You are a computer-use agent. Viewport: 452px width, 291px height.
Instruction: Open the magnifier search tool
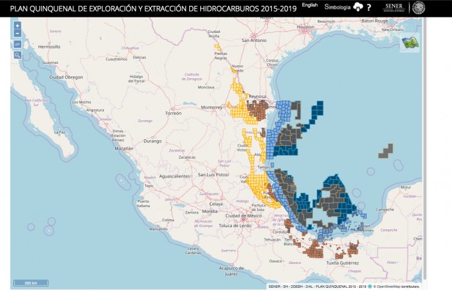(x=17, y=55)
